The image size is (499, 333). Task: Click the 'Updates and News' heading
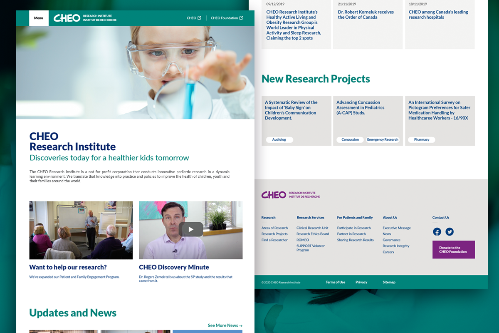tap(73, 313)
